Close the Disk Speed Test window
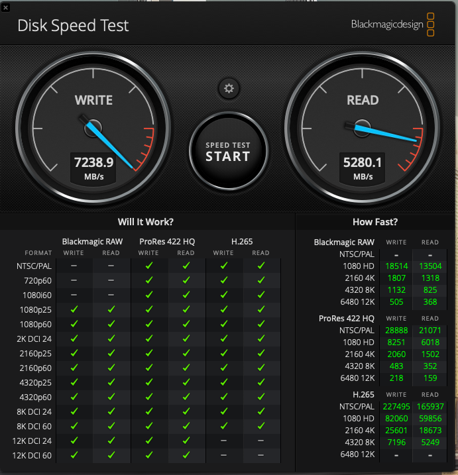This screenshot has height=475, width=458. click(x=5, y=7)
